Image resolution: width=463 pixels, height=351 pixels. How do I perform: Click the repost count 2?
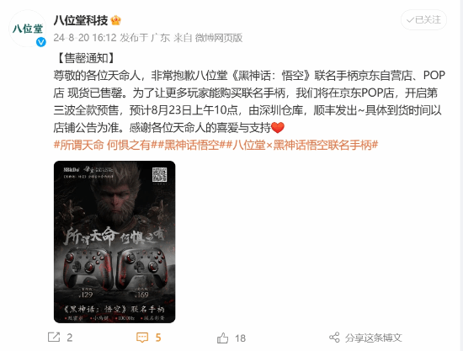[x=69, y=338]
